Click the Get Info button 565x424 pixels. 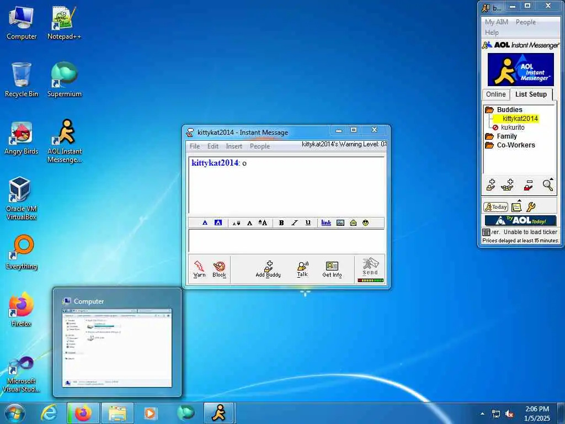point(332,269)
